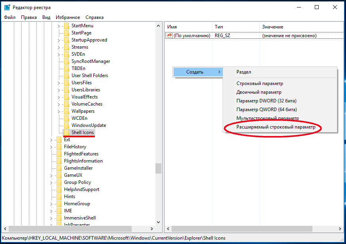Click values pane horizontal scroll left arrow
Image resolution: width=346 pixels, height=244 pixels.
(x=168, y=229)
